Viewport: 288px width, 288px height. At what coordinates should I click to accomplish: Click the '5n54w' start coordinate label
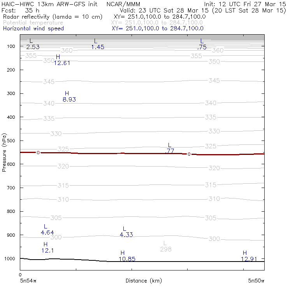[x=28, y=281]
